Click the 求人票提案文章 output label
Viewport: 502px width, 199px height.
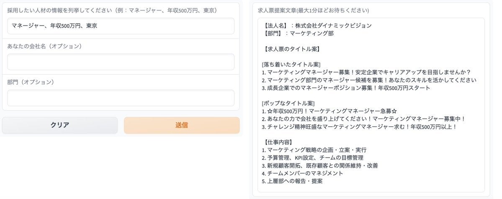pos(313,10)
